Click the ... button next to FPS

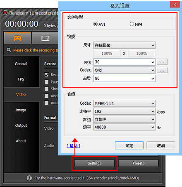tap(162, 62)
